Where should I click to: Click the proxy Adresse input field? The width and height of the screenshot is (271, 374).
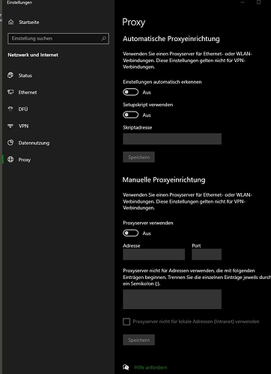point(153,254)
